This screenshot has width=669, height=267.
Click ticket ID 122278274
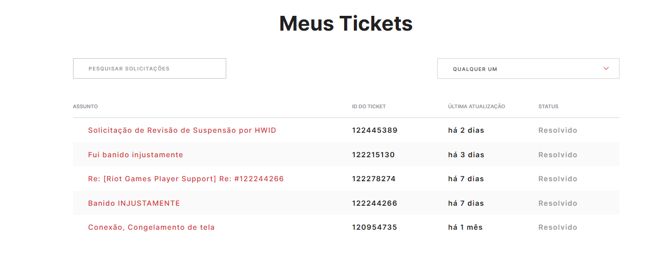(x=374, y=179)
